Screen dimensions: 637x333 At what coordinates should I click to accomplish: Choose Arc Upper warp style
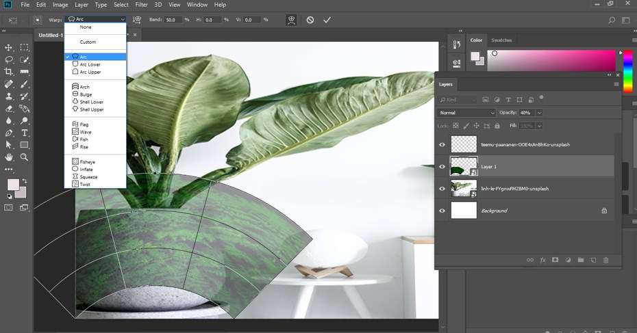90,72
